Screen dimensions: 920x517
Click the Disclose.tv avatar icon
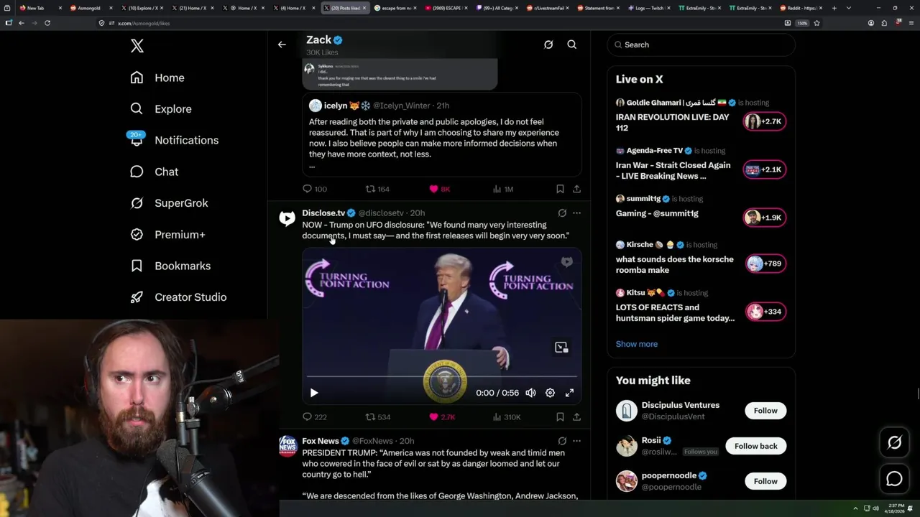pos(287,218)
